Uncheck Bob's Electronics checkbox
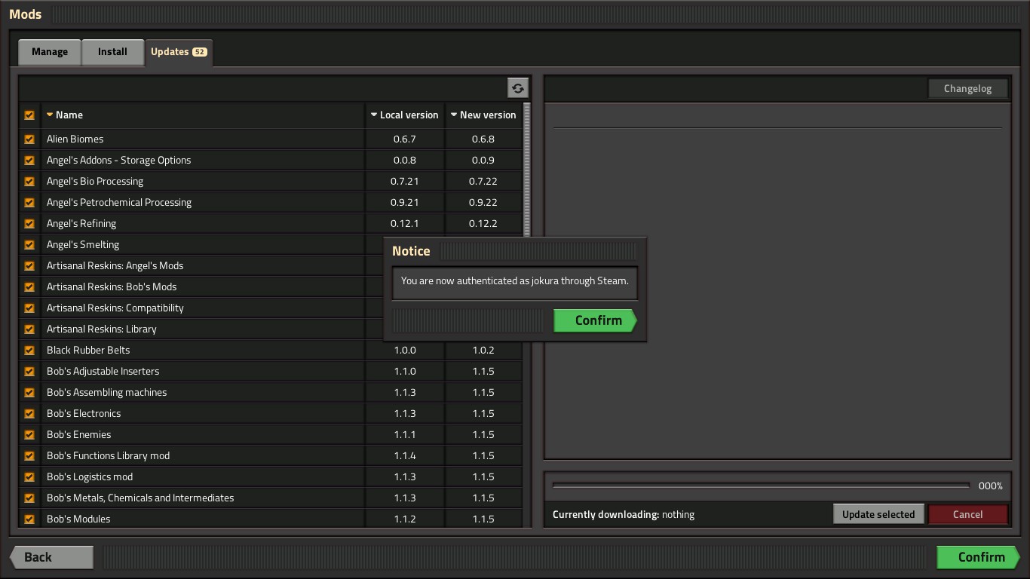 pos(29,414)
